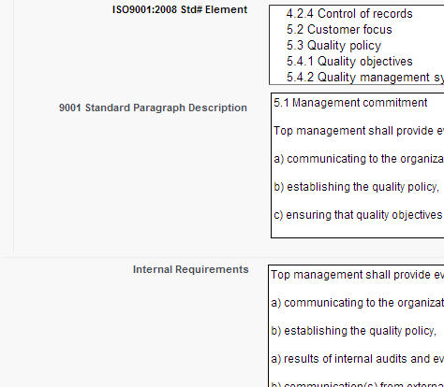
Task: Place cursor on 'b) establishing the quality policy,' in description
Action: (356, 187)
